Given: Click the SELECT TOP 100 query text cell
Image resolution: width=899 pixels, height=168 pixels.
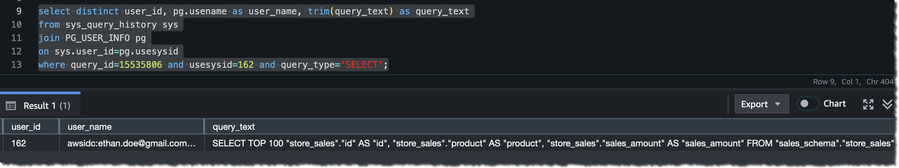Looking at the screenshot, I should coord(549,143).
